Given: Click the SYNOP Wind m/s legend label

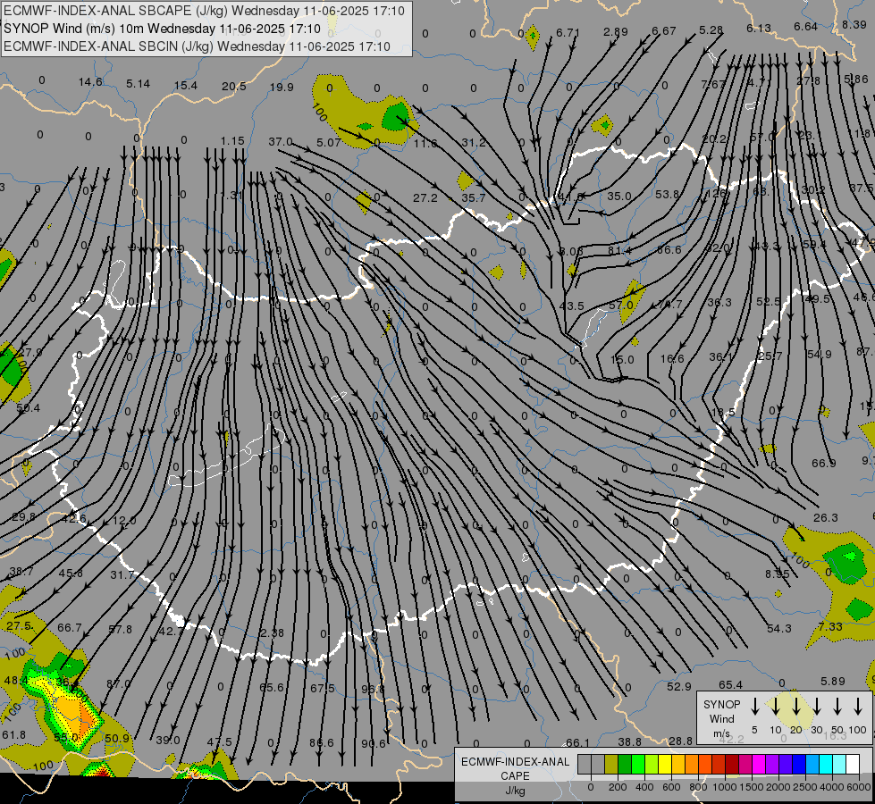Looking at the screenshot, I should coord(721,719).
